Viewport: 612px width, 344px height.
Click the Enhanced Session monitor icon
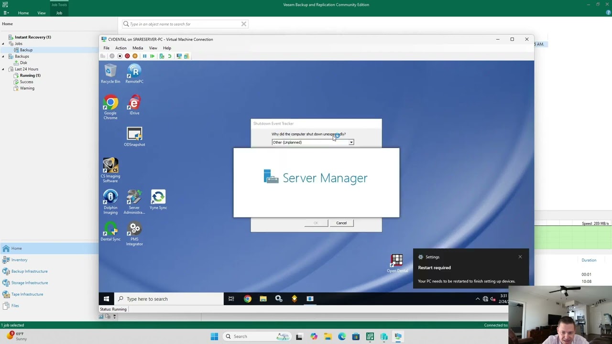tap(179, 56)
